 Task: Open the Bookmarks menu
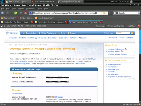pyautogui.click(x=31, y=9)
